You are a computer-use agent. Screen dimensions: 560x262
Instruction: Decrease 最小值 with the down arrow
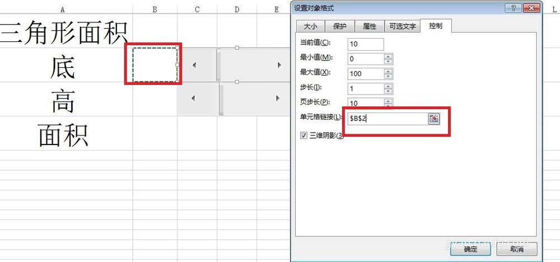[x=389, y=62]
